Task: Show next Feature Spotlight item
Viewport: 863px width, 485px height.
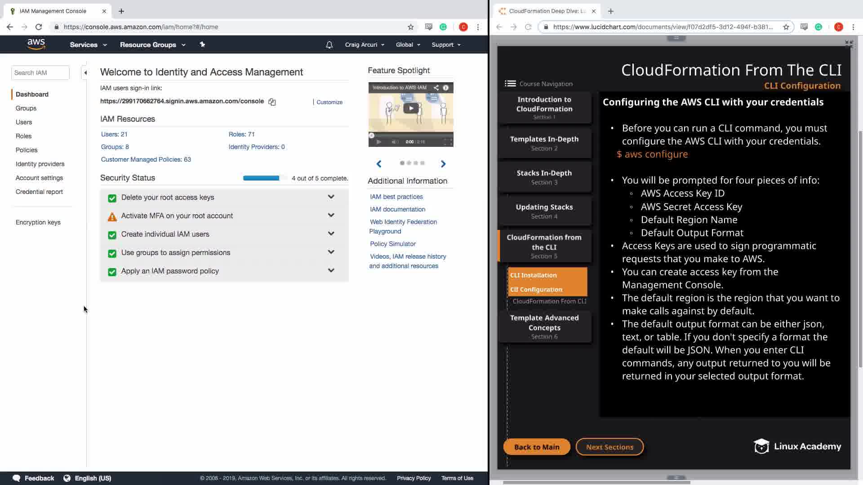Action: tap(443, 164)
